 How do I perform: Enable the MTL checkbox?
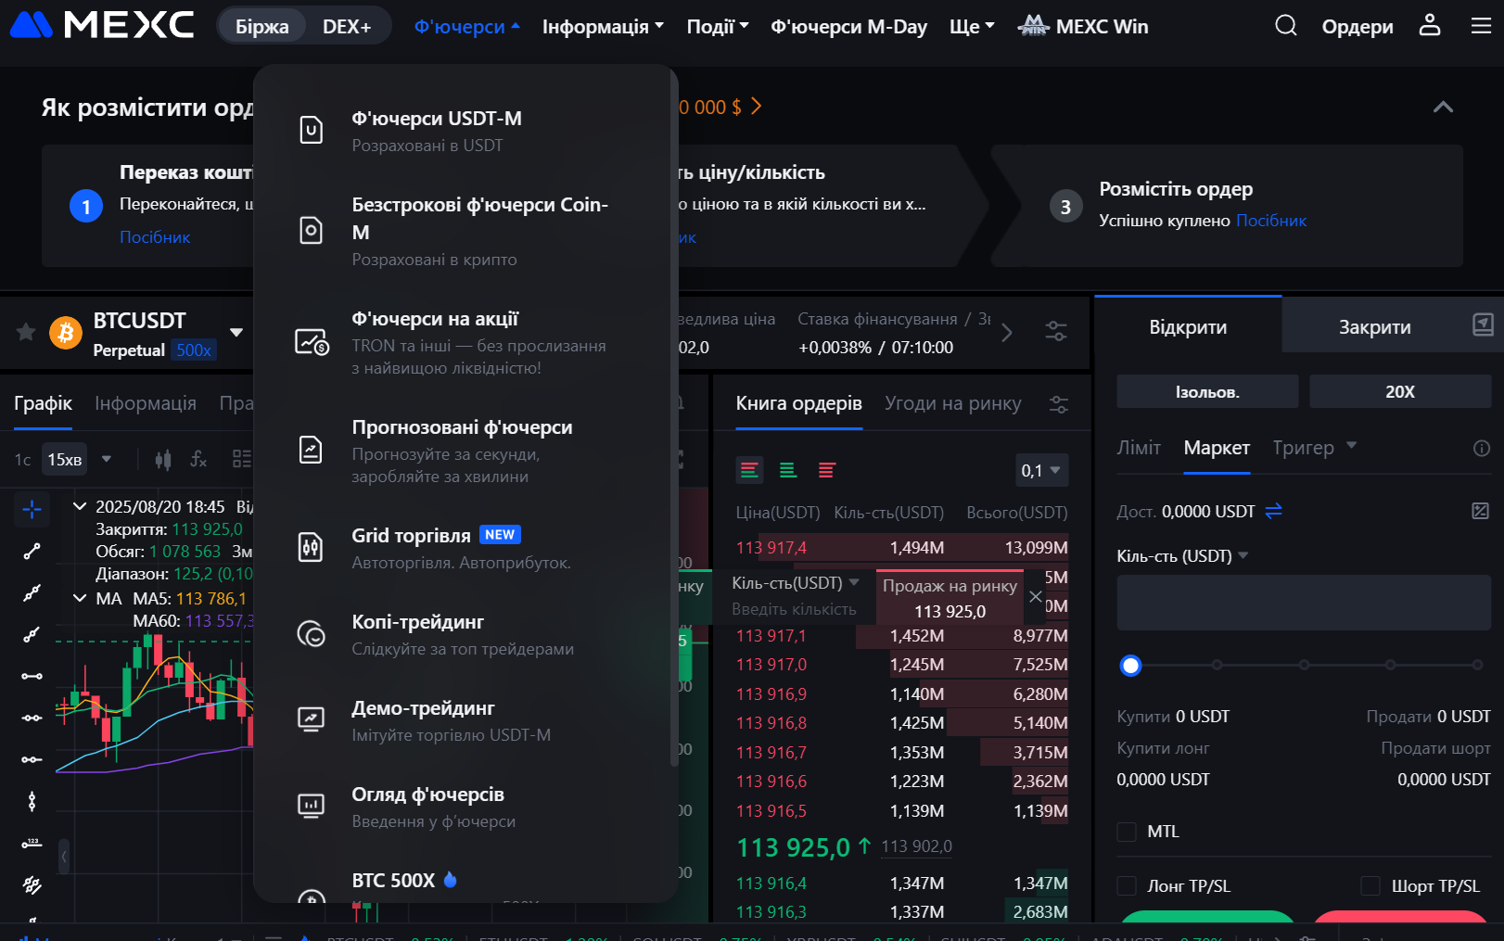pos(1127,832)
